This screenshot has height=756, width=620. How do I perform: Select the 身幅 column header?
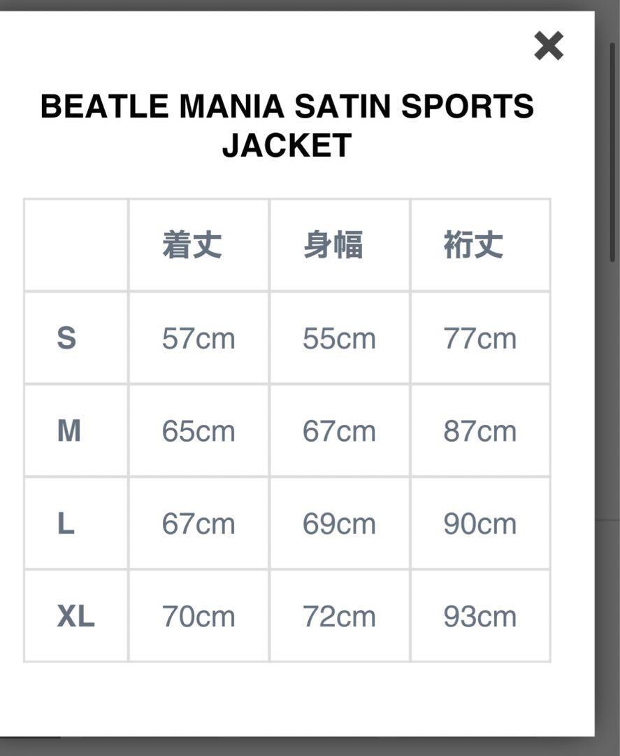point(333,246)
